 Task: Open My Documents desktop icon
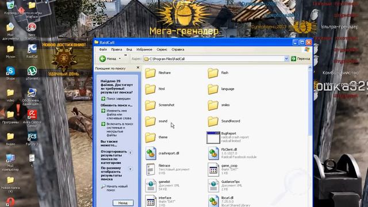(10, 31)
